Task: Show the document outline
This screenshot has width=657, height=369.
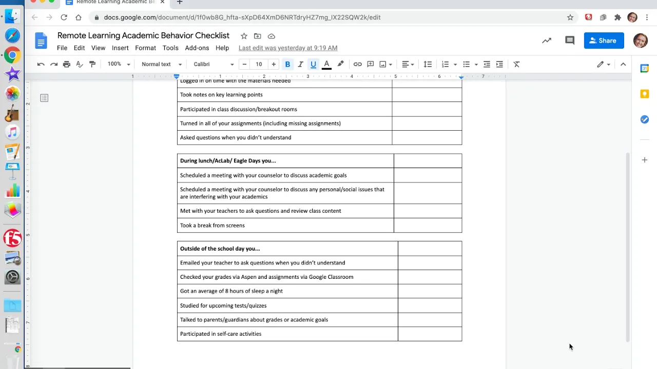Action: [x=44, y=98]
